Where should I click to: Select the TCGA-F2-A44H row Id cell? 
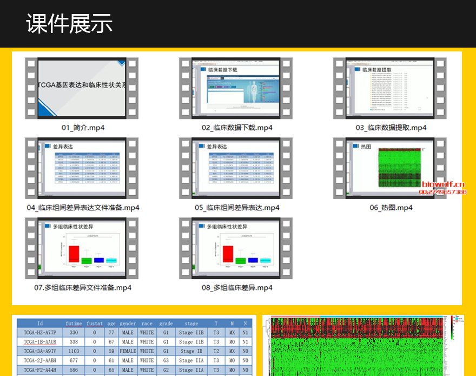tap(40, 370)
